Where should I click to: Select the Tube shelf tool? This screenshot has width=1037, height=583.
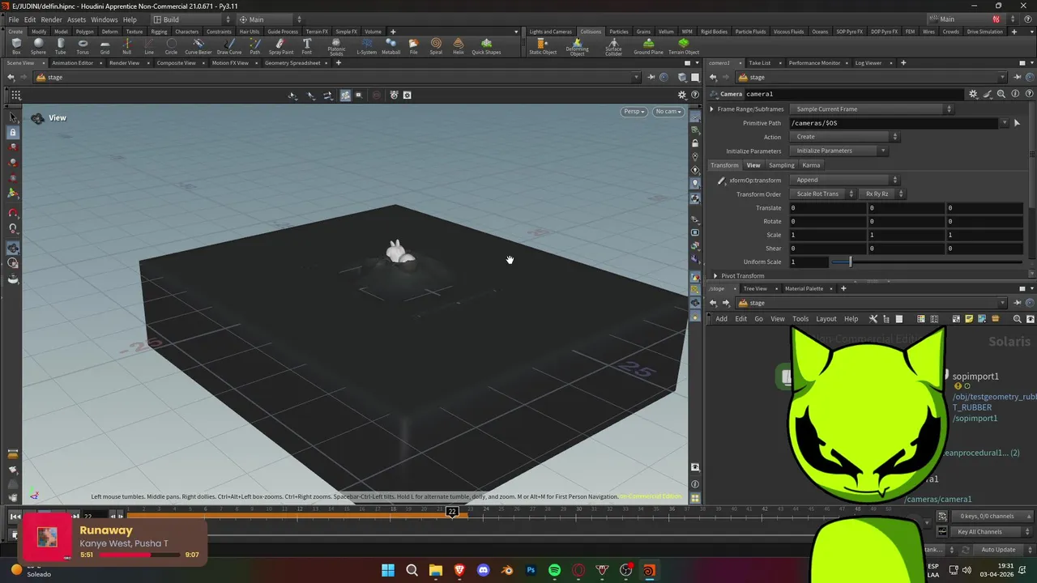click(x=60, y=46)
